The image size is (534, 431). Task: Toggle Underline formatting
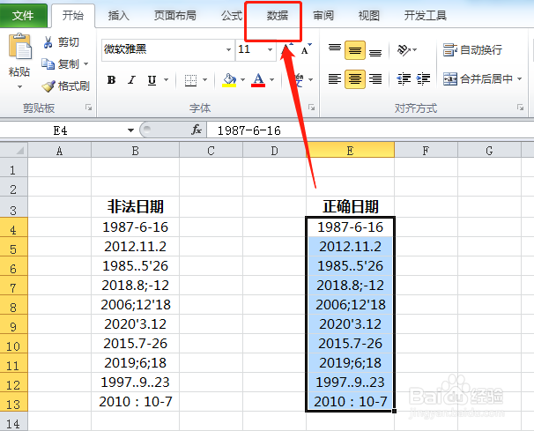[152, 79]
